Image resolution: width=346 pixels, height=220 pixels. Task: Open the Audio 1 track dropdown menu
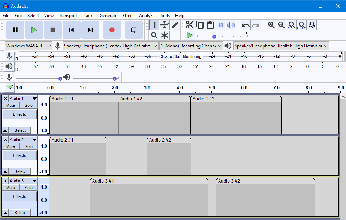(x=23, y=99)
